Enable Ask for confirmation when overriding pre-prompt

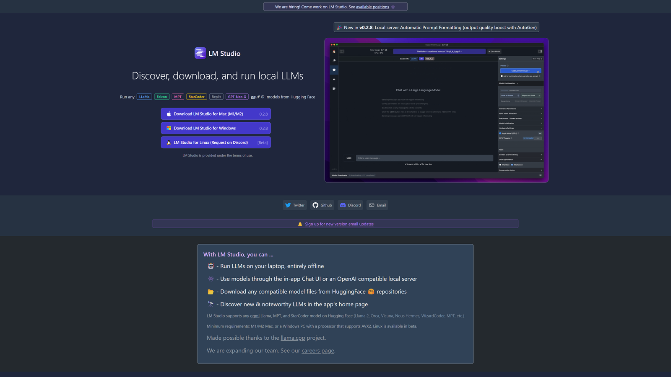tap(501, 75)
